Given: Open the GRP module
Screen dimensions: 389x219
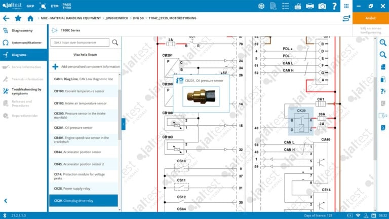Looking at the screenshot, I should tap(30, 6).
